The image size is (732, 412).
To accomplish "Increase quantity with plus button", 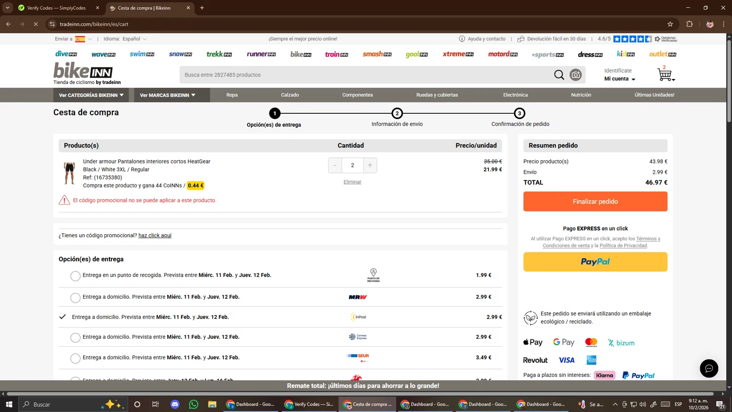I will [x=370, y=165].
